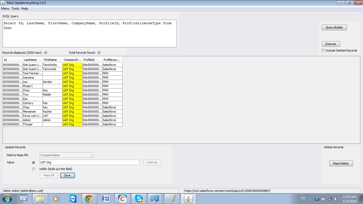
Task: Click the ProfileLicenseType column header
Action: point(112,60)
